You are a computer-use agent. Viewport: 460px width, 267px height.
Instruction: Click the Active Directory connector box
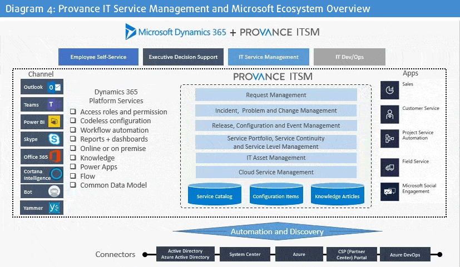click(185, 254)
